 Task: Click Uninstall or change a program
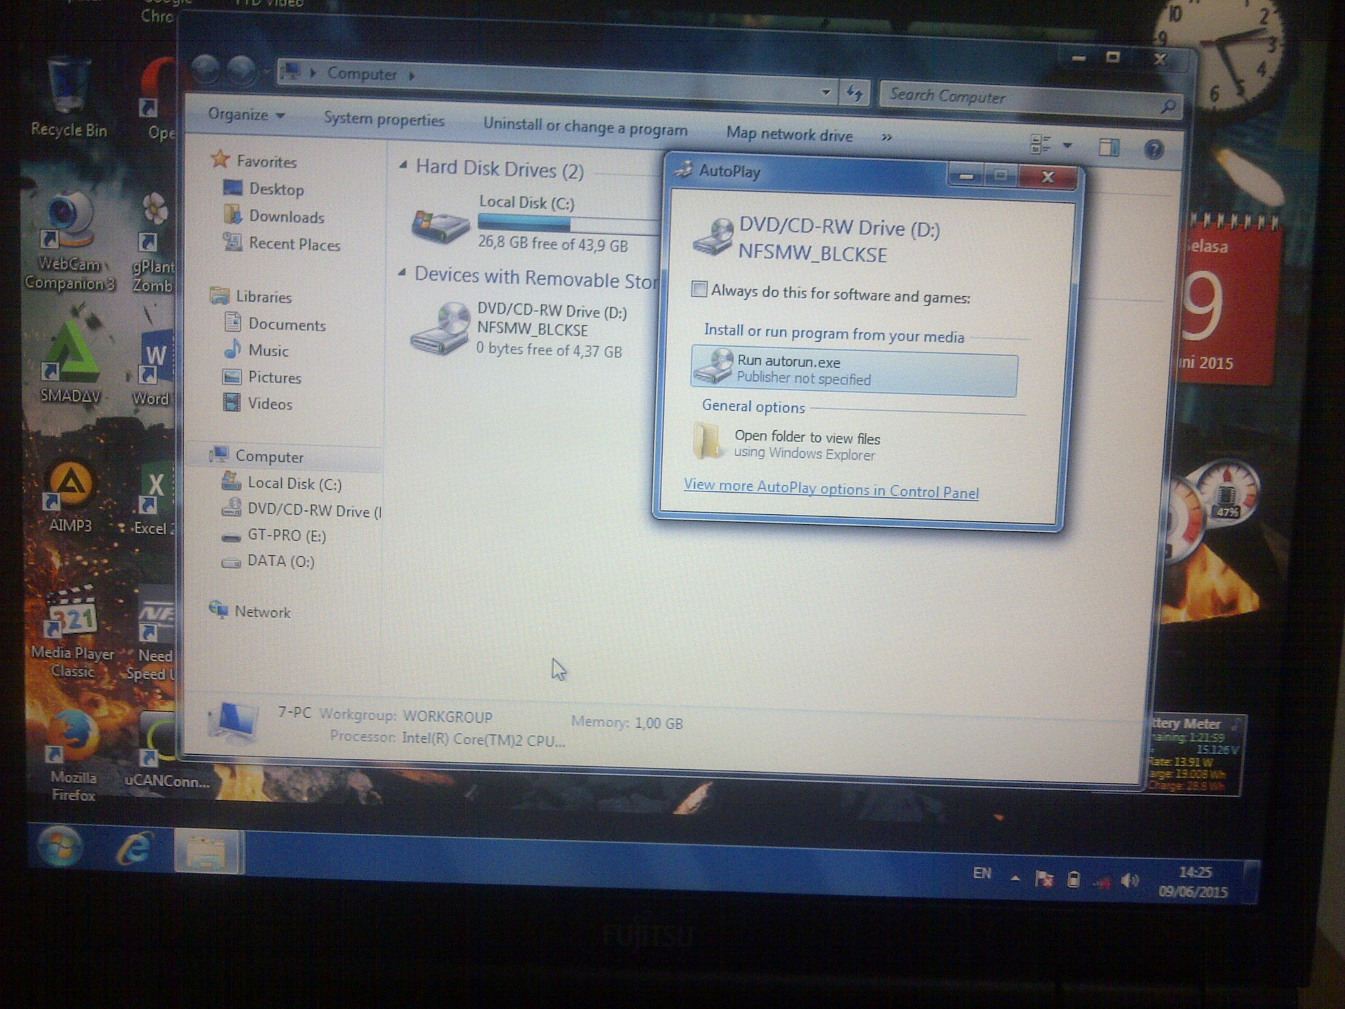click(585, 125)
